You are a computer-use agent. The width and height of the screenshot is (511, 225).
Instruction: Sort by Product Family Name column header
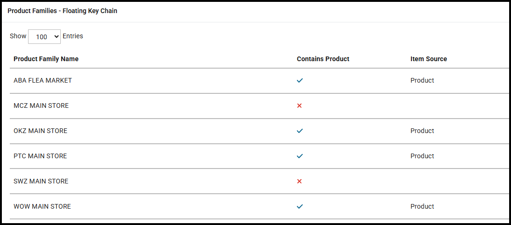46,59
